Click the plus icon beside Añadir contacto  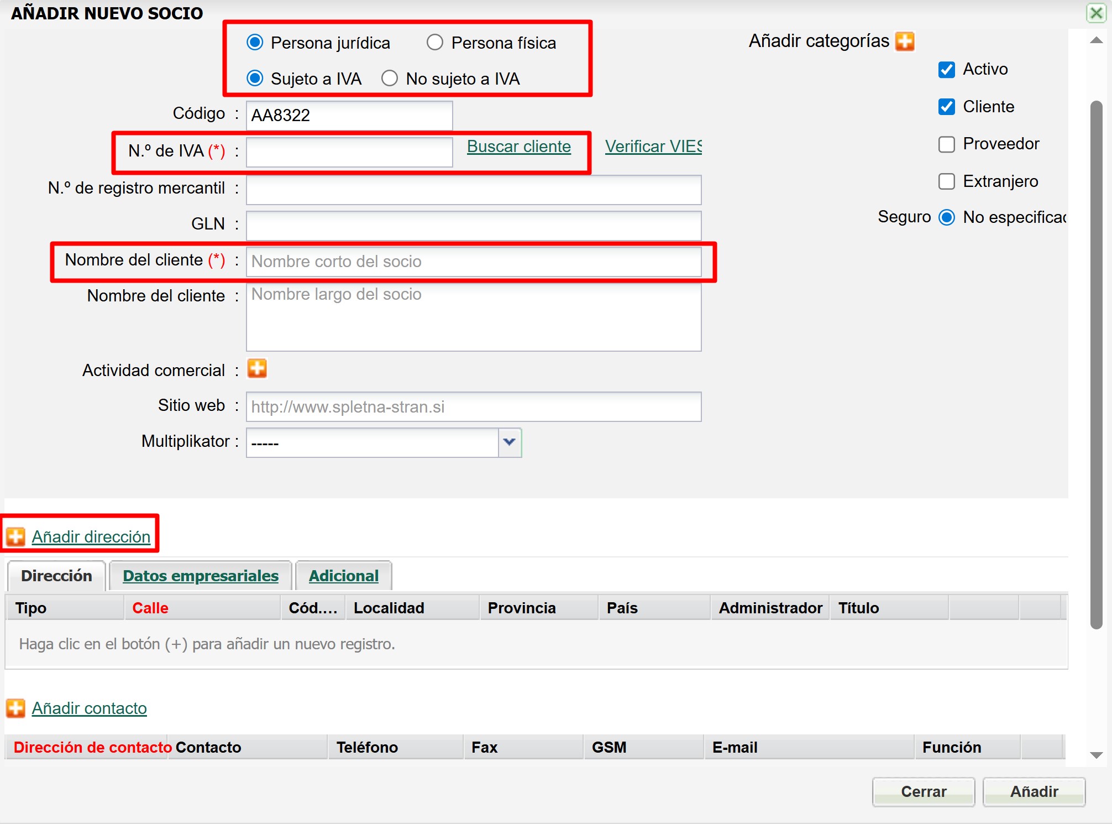pos(15,708)
